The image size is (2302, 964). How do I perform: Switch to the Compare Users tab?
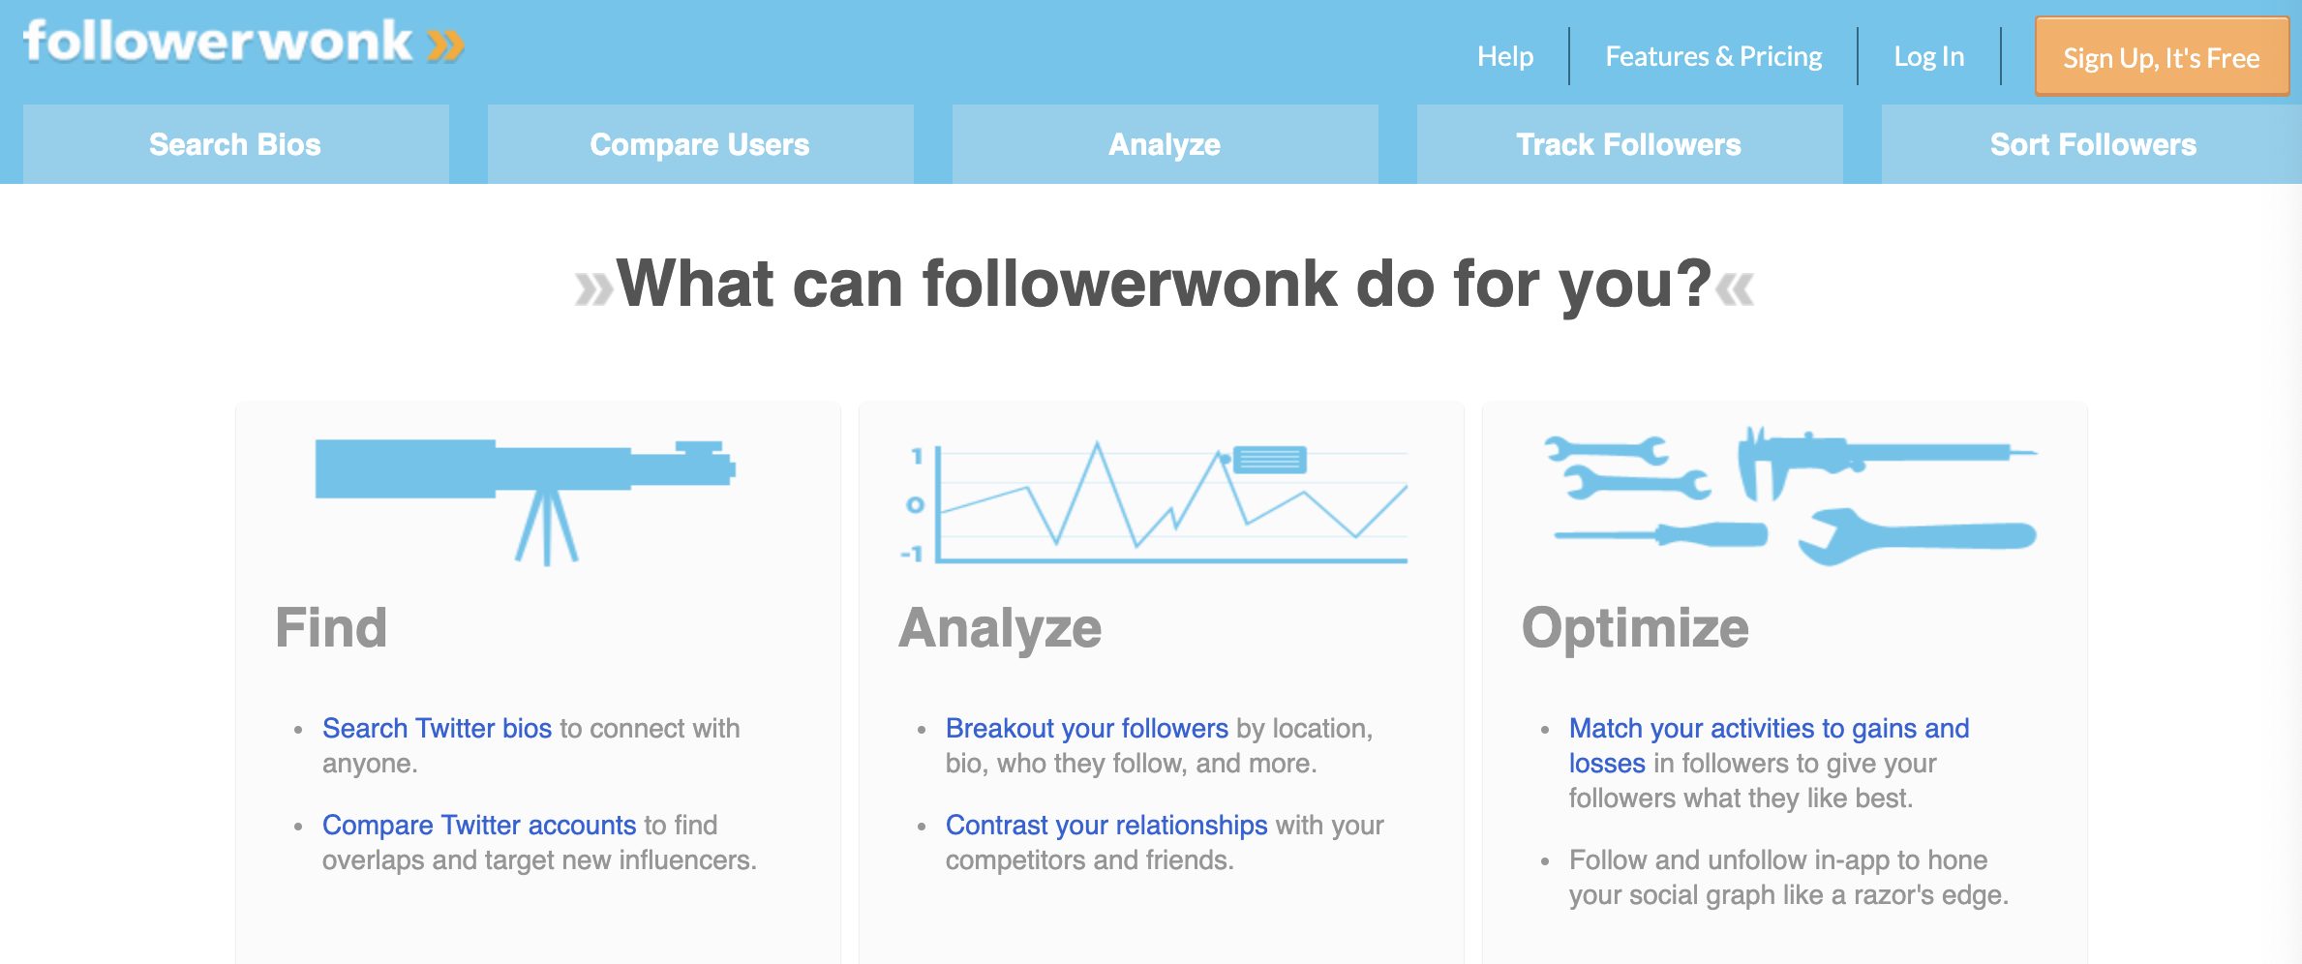pos(700,144)
